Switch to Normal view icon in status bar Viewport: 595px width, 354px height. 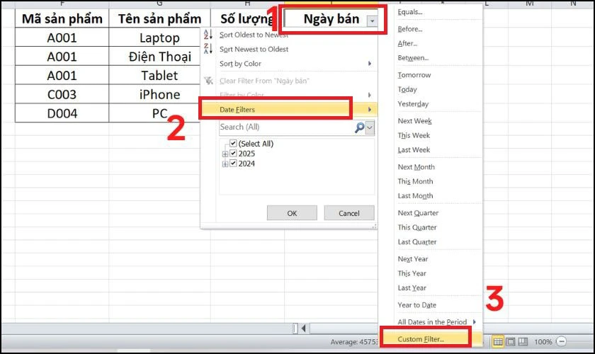(x=498, y=342)
